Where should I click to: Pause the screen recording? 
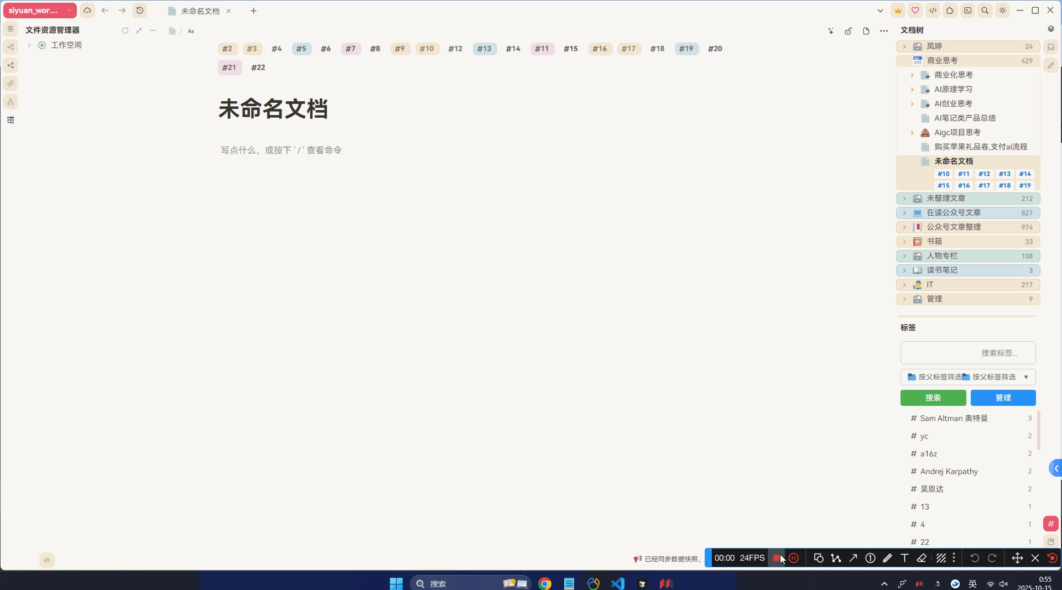pos(794,558)
